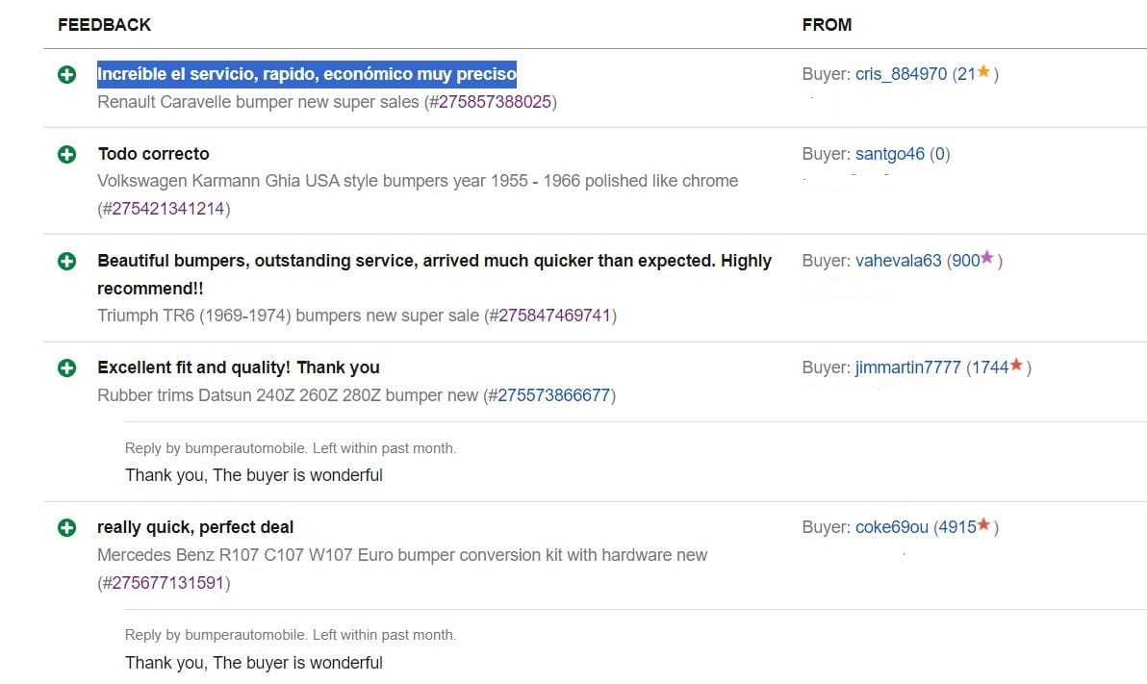Visit vahevala63 buyer profile
Image resolution: width=1147 pixels, height=684 pixels.
click(x=898, y=261)
